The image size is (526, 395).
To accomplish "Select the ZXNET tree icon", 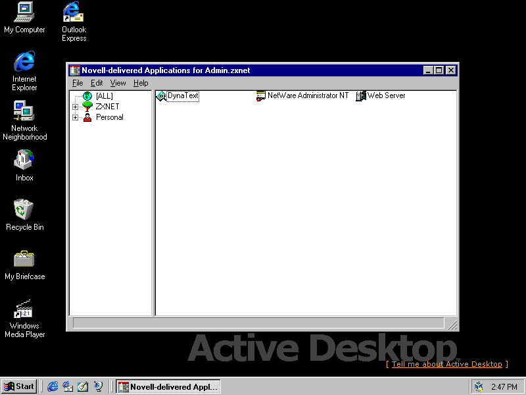I will pos(87,107).
